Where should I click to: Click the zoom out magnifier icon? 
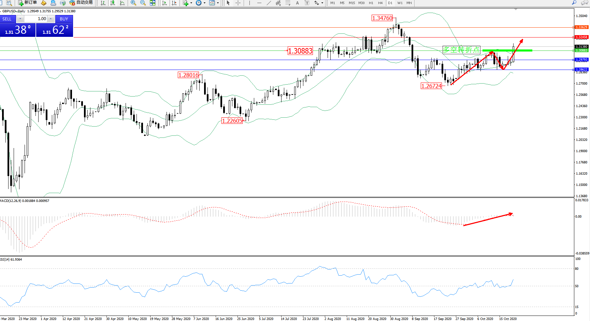pyautogui.click(x=143, y=3)
